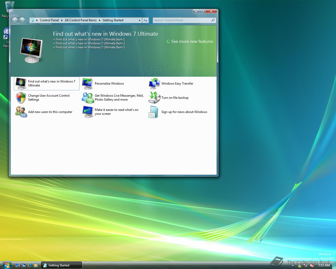336x269 pixels.
Task: Click the Show desktop strip at taskbar end
Action: pyautogui.click(x=334, y=265)
